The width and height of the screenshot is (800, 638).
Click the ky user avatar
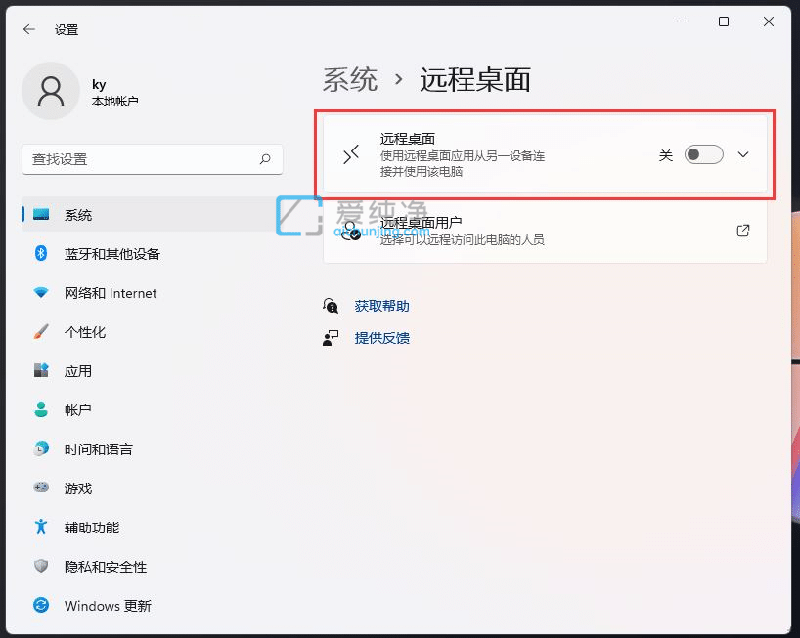(51, 91)
